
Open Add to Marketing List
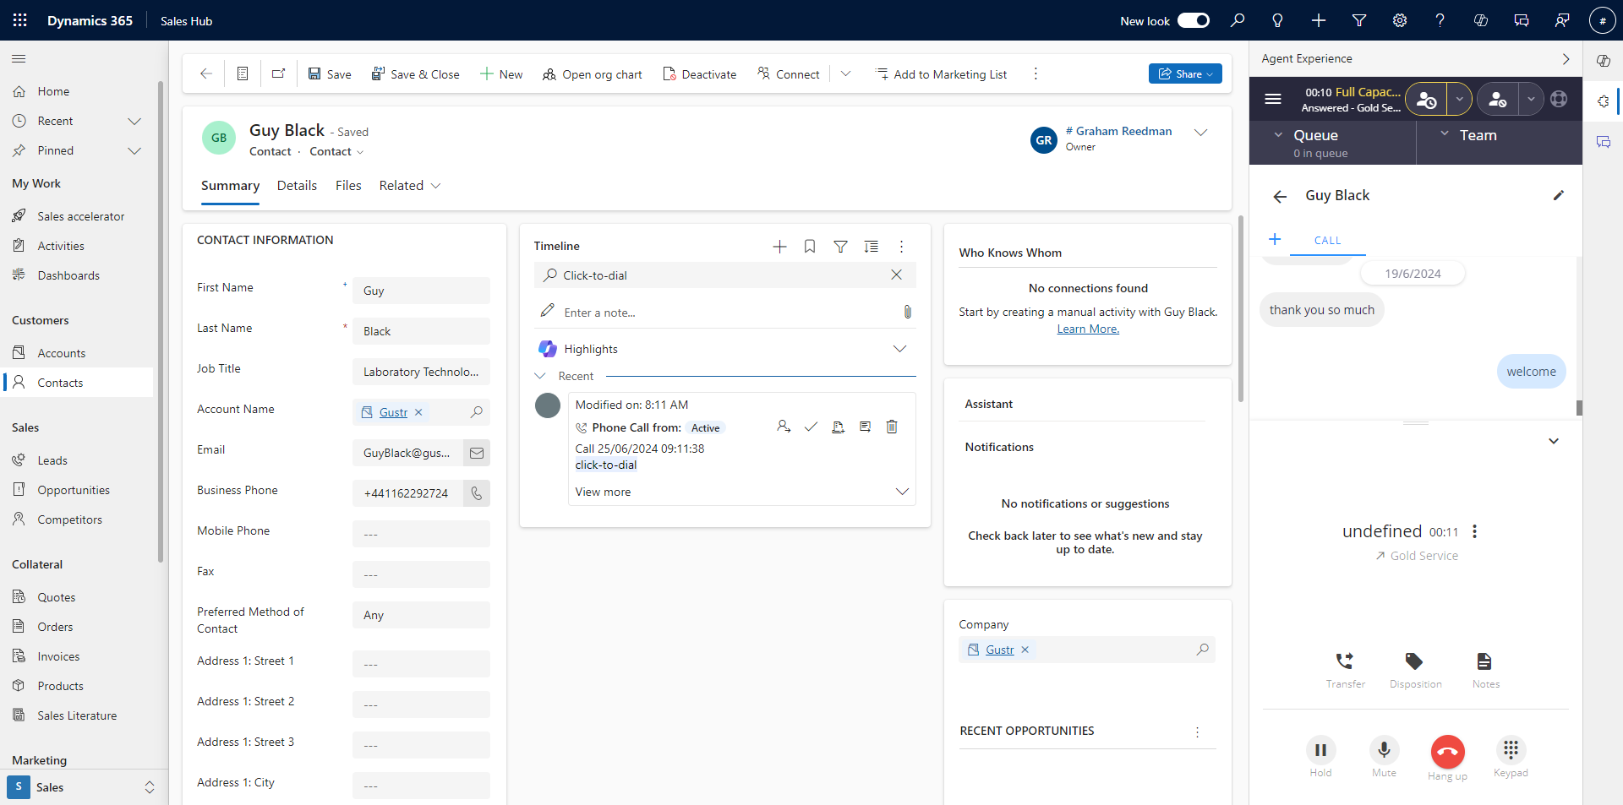[941, 74]
